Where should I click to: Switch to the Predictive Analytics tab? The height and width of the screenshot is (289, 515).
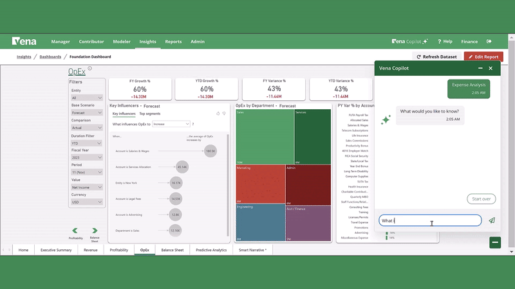[x=211, y=250]
